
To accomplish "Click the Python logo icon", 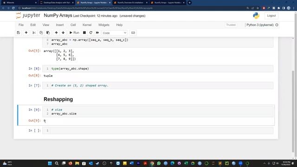I will 256,15.
